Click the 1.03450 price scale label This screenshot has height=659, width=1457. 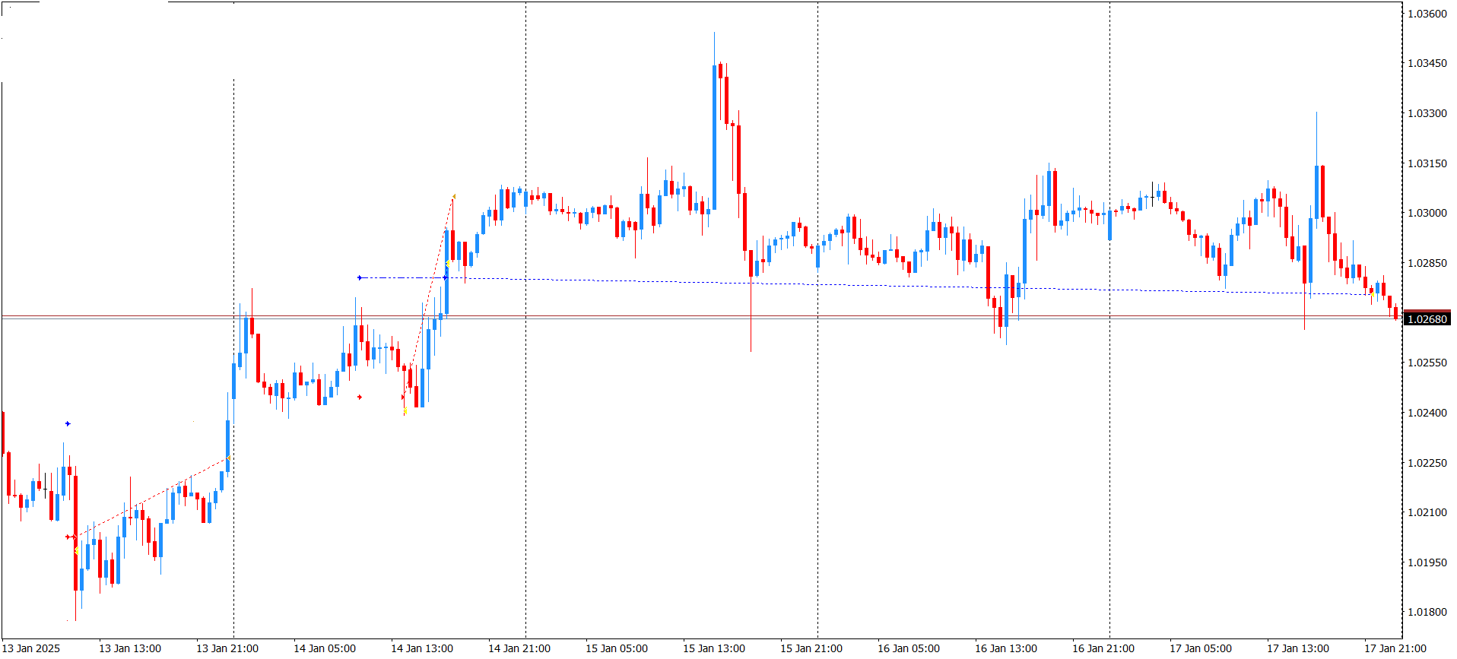[1427, 63]
